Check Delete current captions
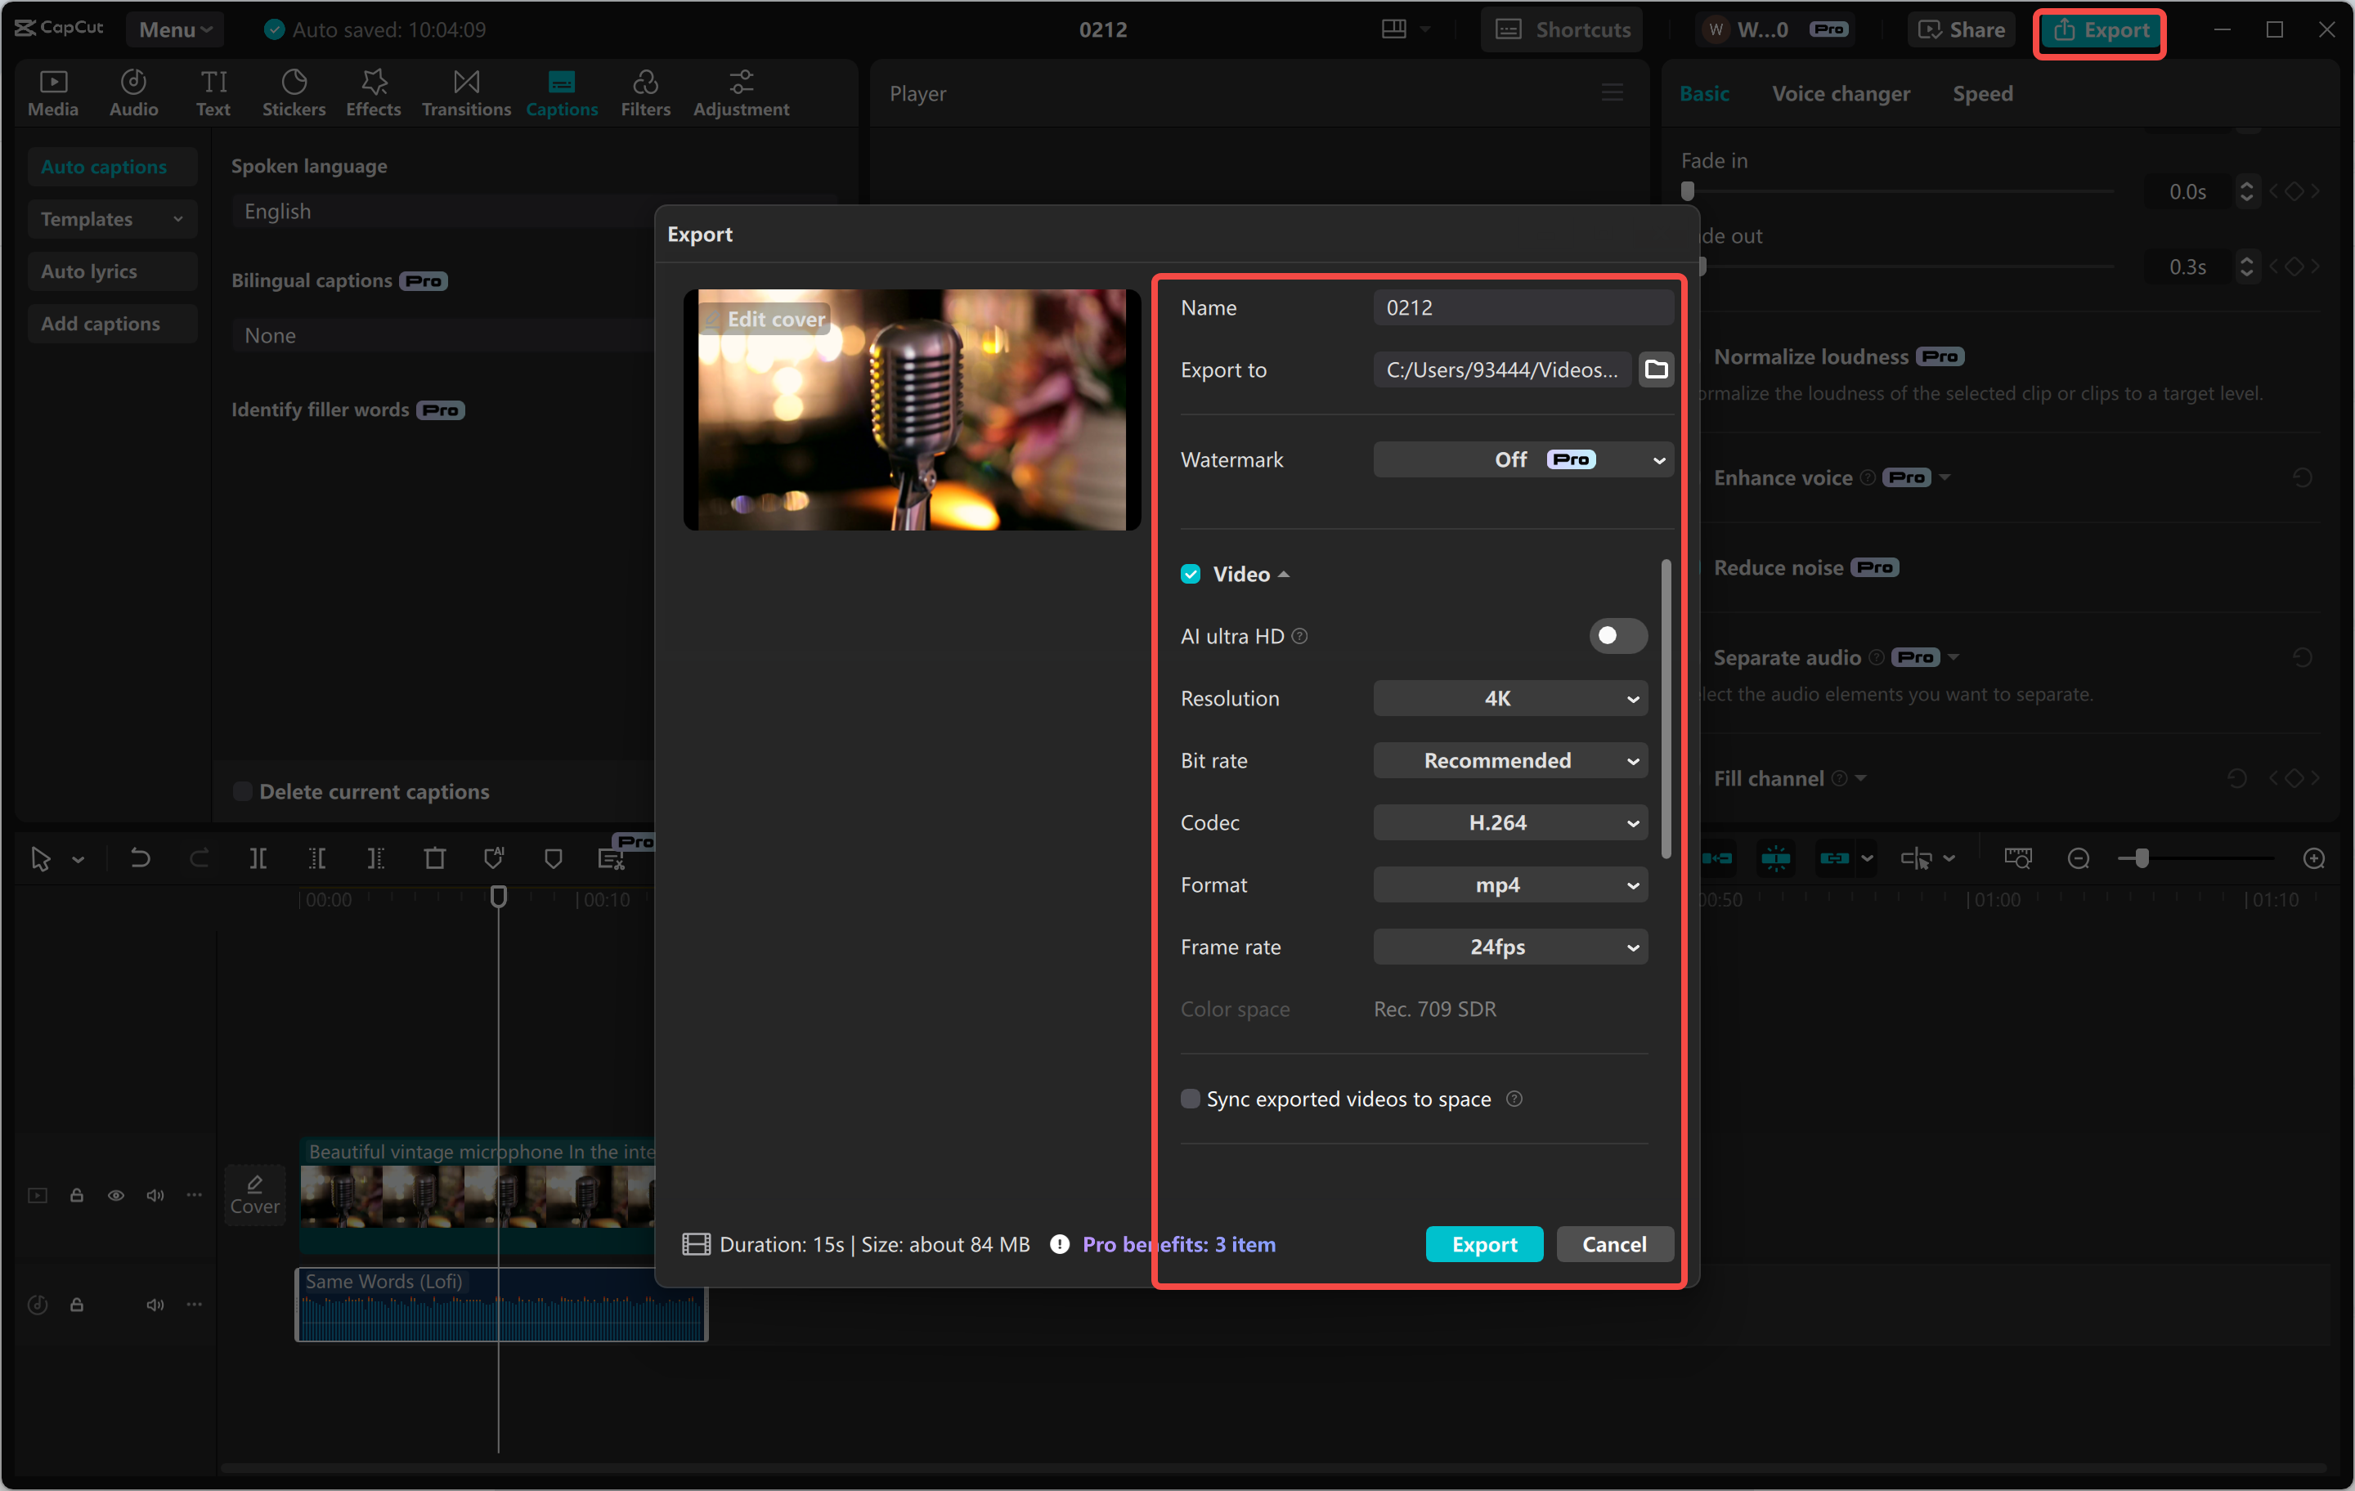The image size is (2355, 1491). (241, 791)
